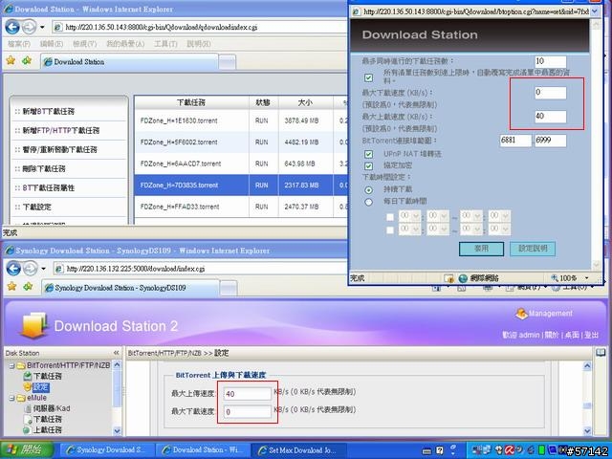
Task: Open 我的最愛(A) menu in top browser window
Action: coord(125,44)
